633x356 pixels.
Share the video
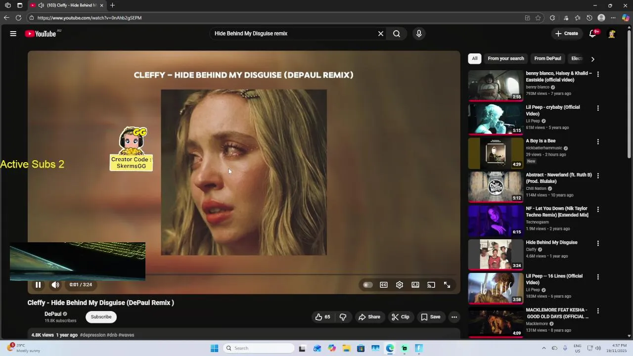(x=369, y=317)
